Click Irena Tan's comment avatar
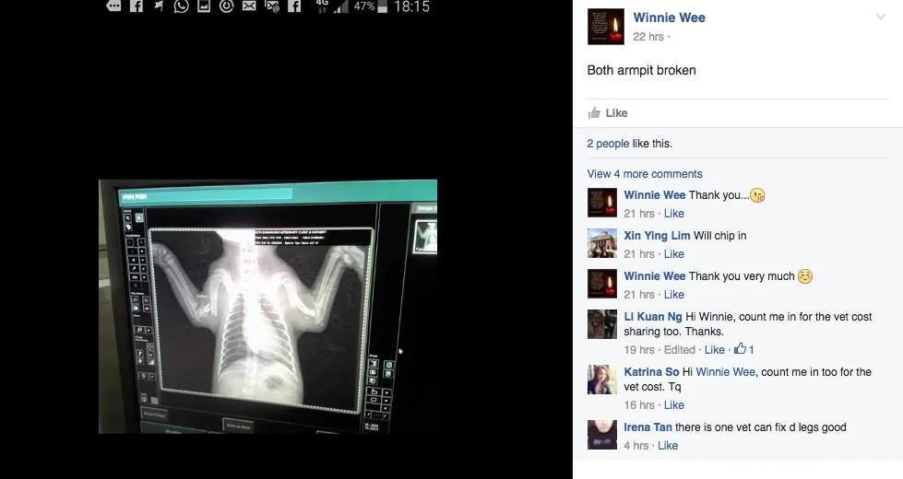The width and height of the screenshot is (903, 479). 601,435
